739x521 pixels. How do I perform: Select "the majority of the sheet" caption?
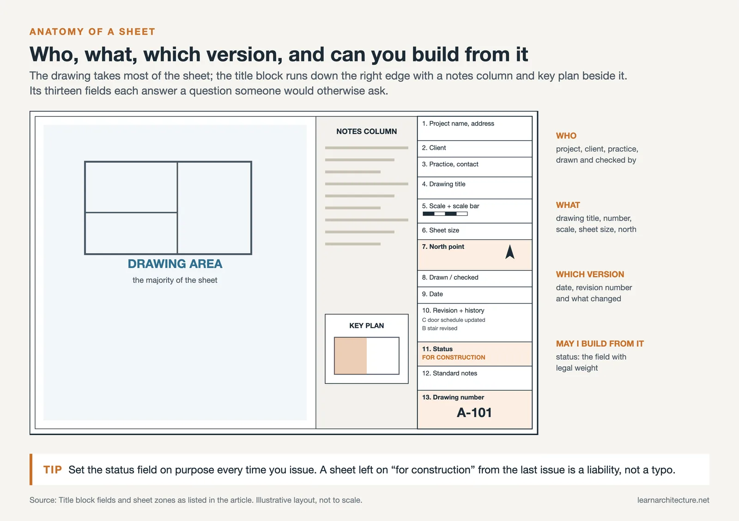point(175,280)
